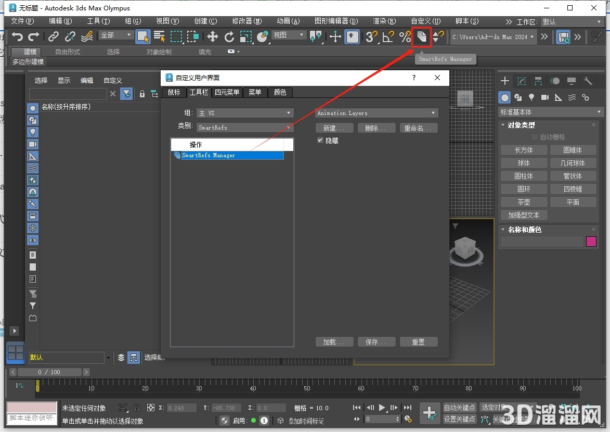Click the 新建... button
610x432 pixels.
334,128
